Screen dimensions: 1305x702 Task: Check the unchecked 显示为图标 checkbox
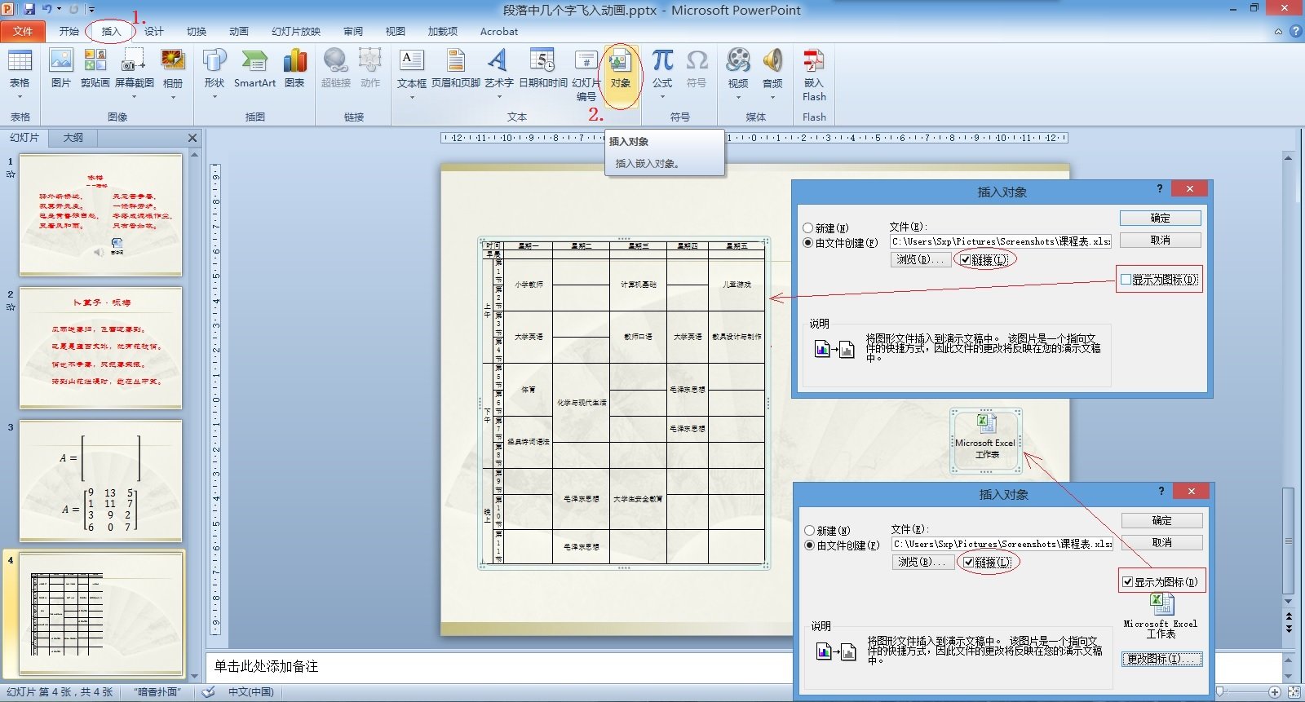[x=1126, y=280]
